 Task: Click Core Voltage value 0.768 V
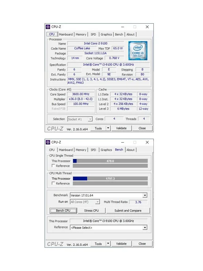tap(114, 58)
